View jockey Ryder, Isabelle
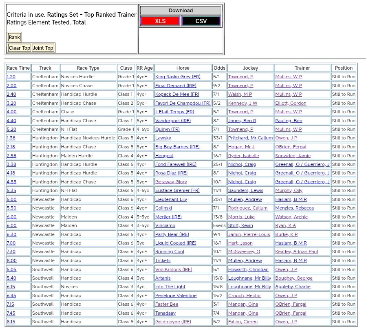Image resolution: width=366 pixels, height=331 pixels. [x=243, y=156]
